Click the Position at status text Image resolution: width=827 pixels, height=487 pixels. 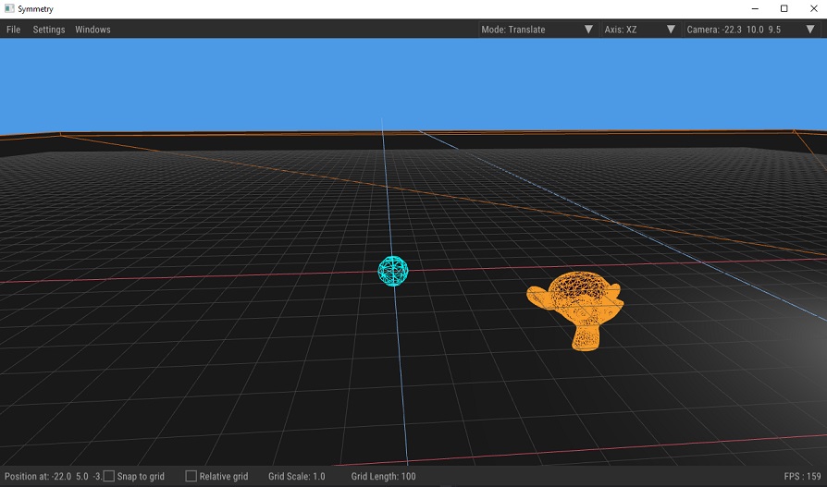(x=54, y=477)
